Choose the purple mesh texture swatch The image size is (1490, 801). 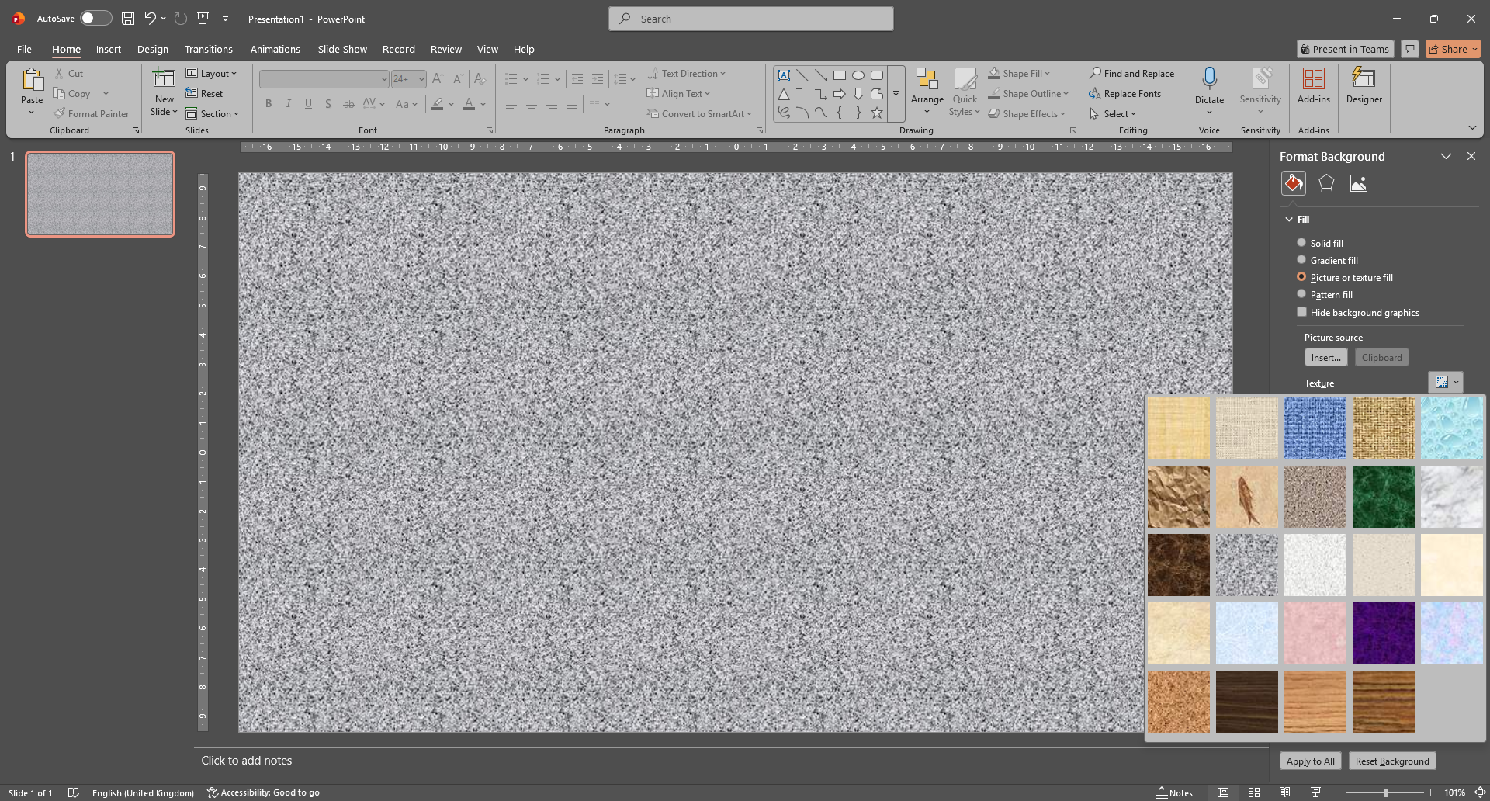pos(1384,633)
